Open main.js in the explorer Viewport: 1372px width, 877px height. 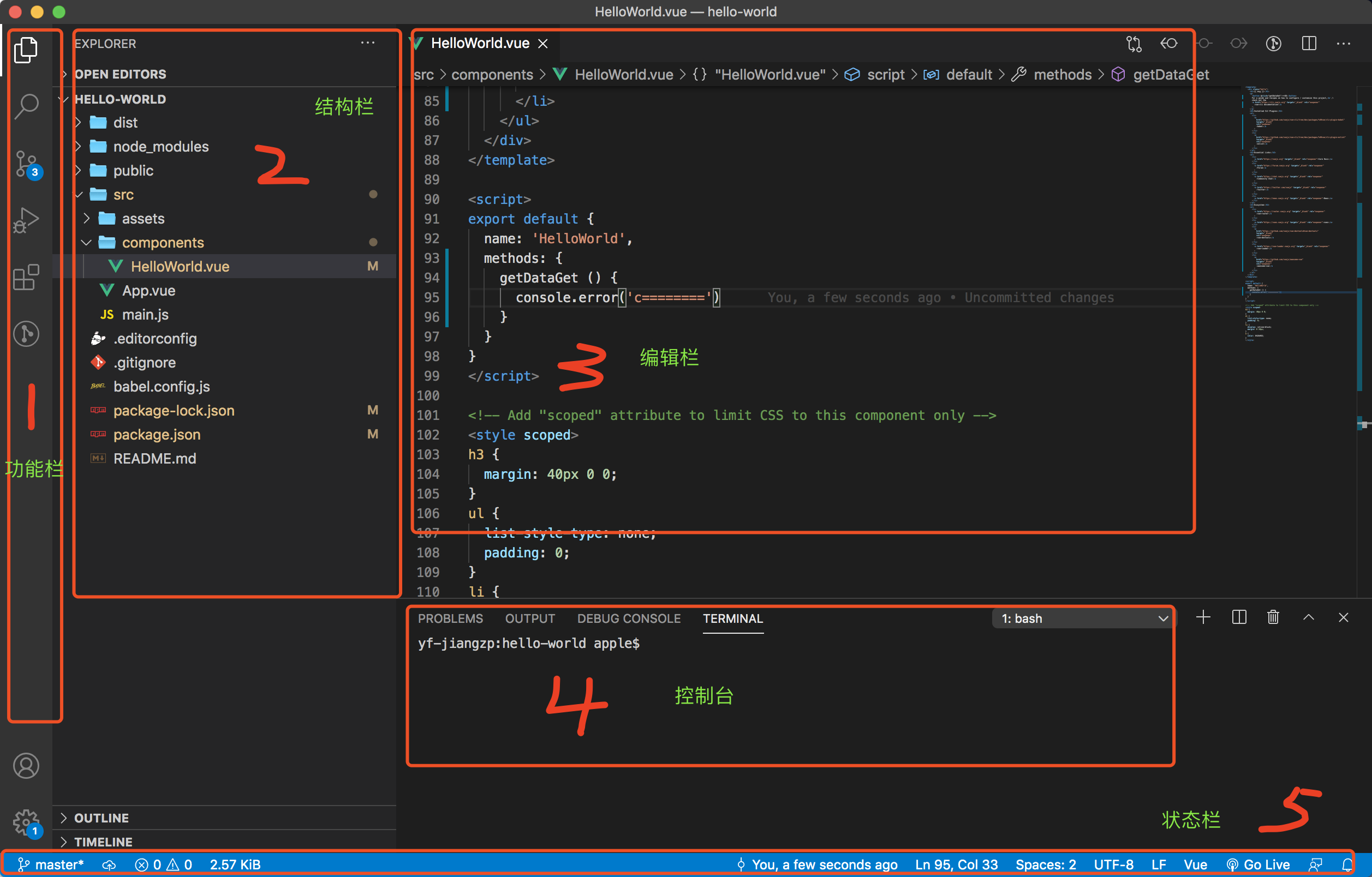(x=145, y=315)
